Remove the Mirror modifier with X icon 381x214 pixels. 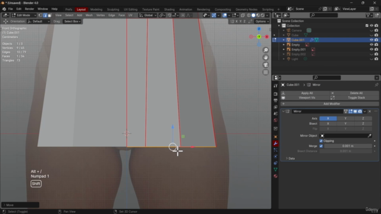click(x=370, y=111)
